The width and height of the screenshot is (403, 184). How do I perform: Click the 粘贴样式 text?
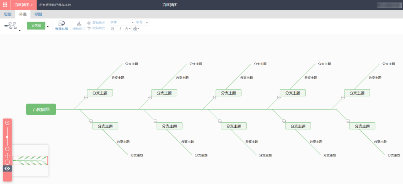point(99,28)
